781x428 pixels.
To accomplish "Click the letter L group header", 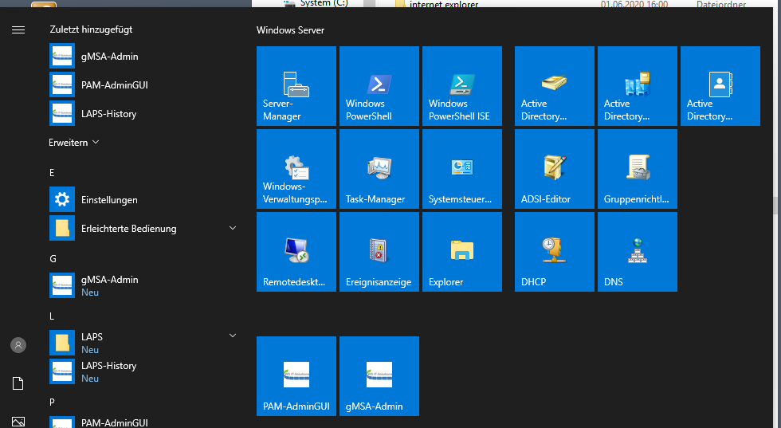I will [x=51, y=316].
